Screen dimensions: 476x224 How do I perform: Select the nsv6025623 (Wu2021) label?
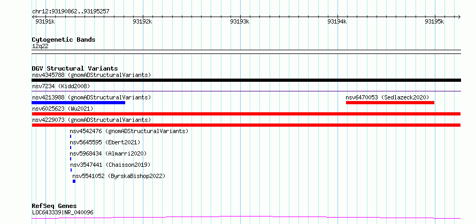pyautogui.click(x=63, y=109)
